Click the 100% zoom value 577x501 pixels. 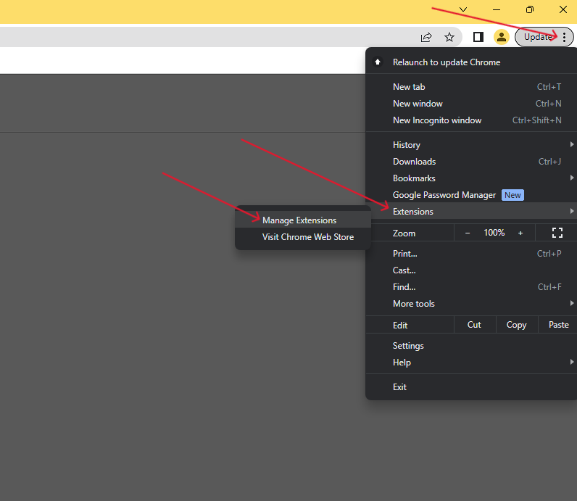point(494,233)
